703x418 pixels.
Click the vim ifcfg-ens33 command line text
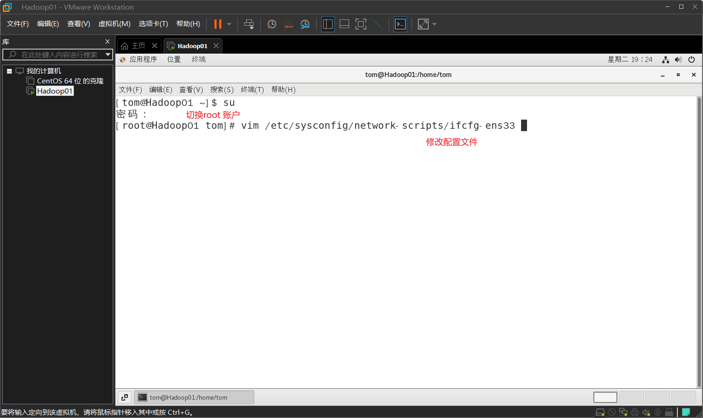point(378,126)
